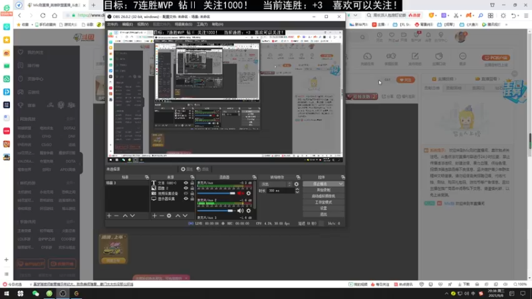Open a new browser tab

click(x=93, y=5)
